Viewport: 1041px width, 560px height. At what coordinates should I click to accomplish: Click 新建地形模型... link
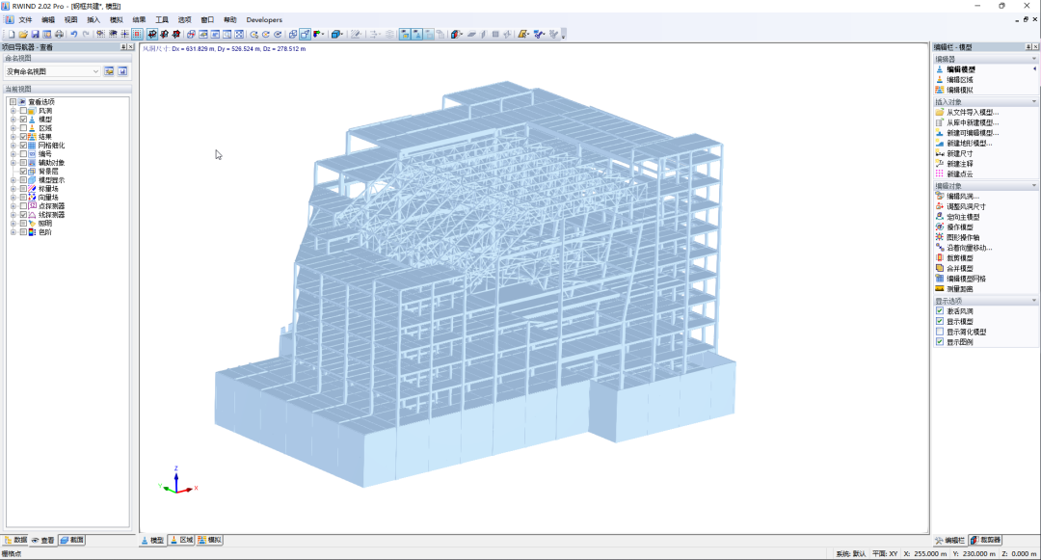point(970,144)
